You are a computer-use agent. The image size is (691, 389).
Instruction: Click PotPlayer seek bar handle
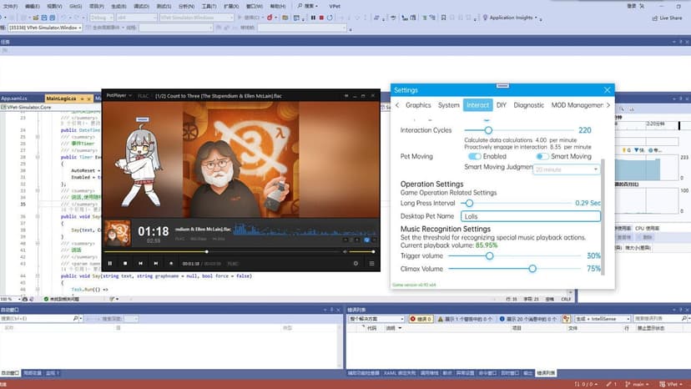pos(207,251)
